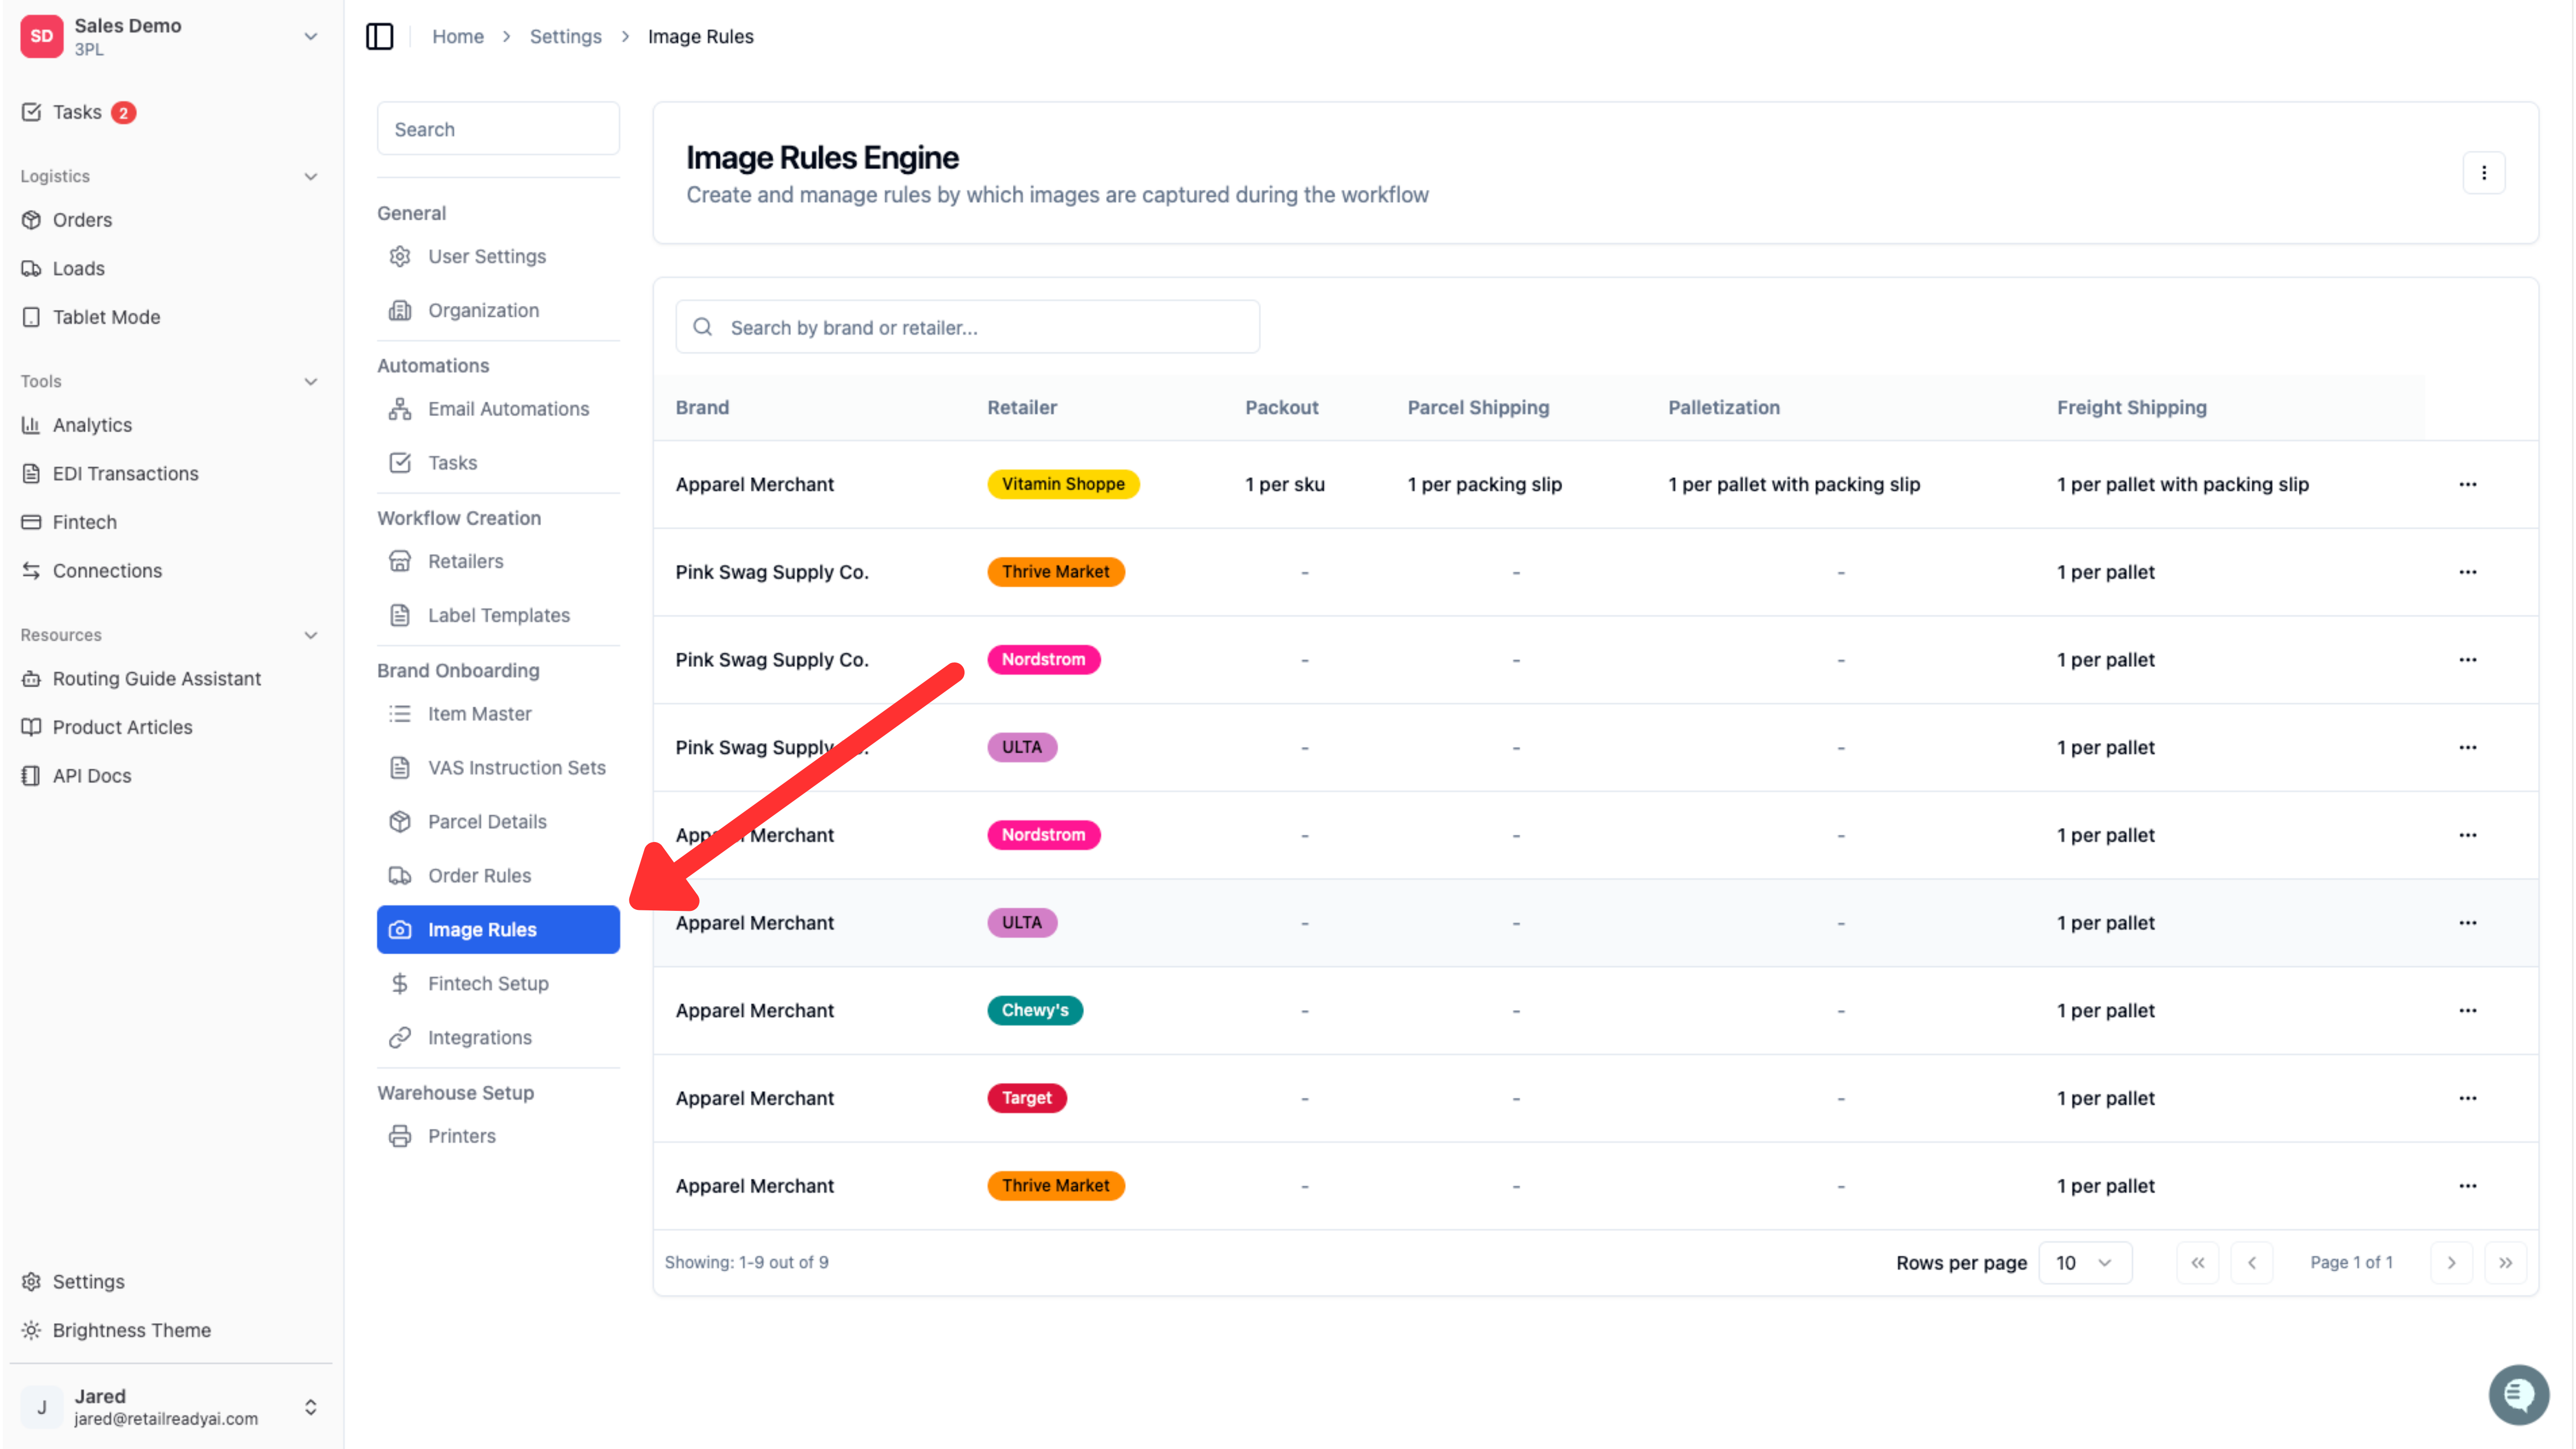Go to next page arrow

2451,1262
